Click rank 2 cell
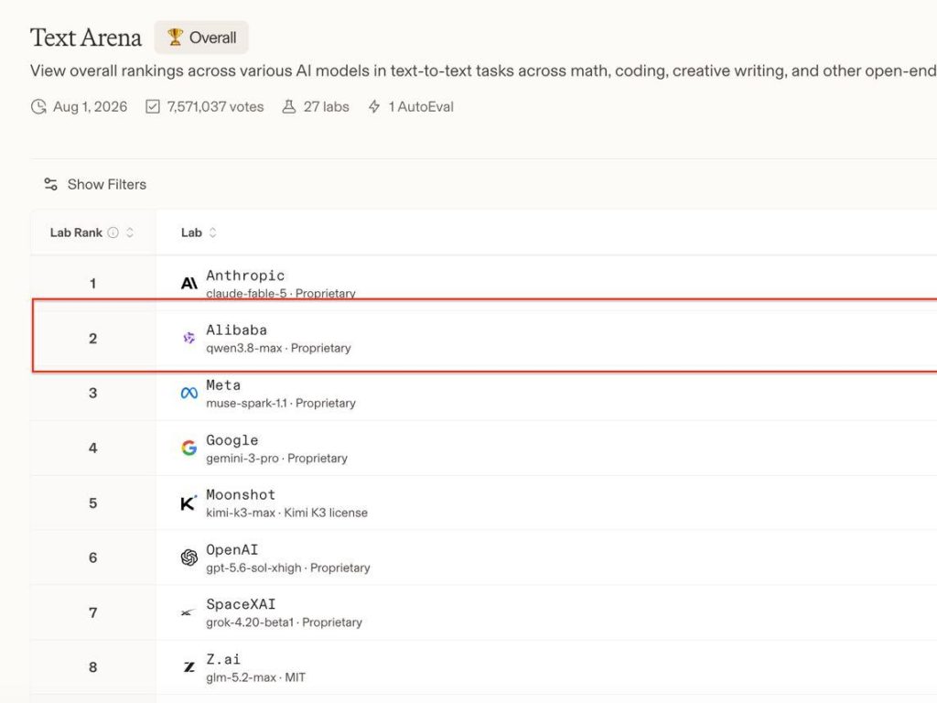 point(93,339)
